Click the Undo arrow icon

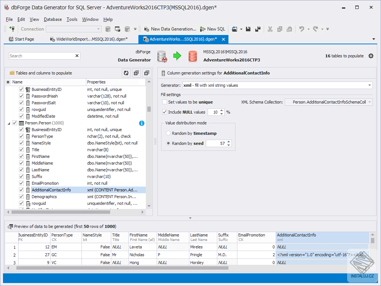coord(301,29)
